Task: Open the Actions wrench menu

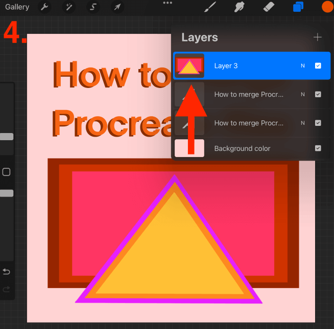Action: click(44, 7)
